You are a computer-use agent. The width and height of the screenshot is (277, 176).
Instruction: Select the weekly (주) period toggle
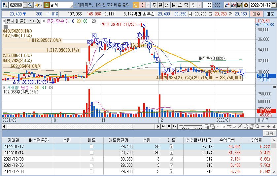click(x=154, y=5)
